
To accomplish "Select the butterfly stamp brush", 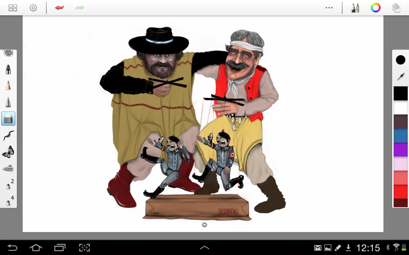I will coord(8,152).
